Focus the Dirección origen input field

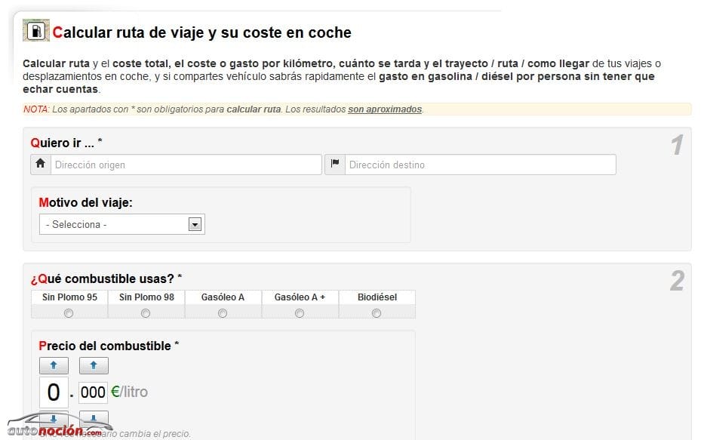(x=186, y=165)
